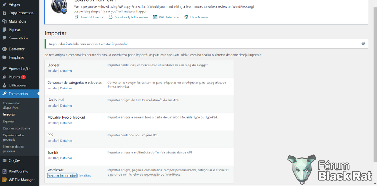View Detalhes for LiveJournal importer
Screen dimensions: 377x186
click(66, 106)
